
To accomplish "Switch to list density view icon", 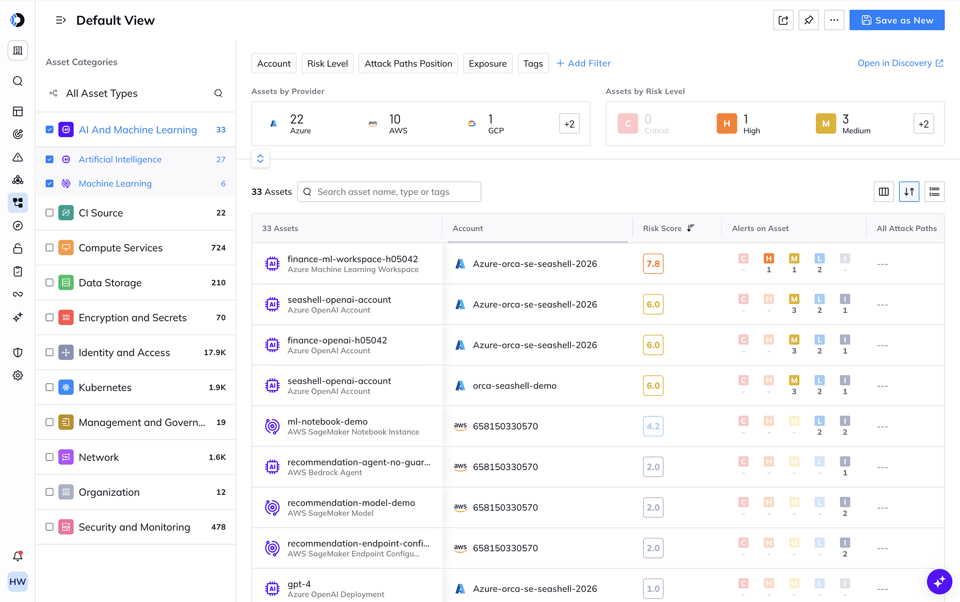I will click(x=934, y=192).
